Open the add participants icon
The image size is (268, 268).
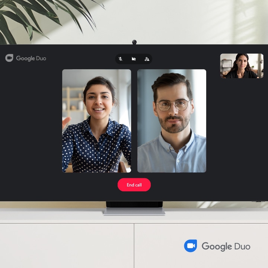click(x=147, y=59)
